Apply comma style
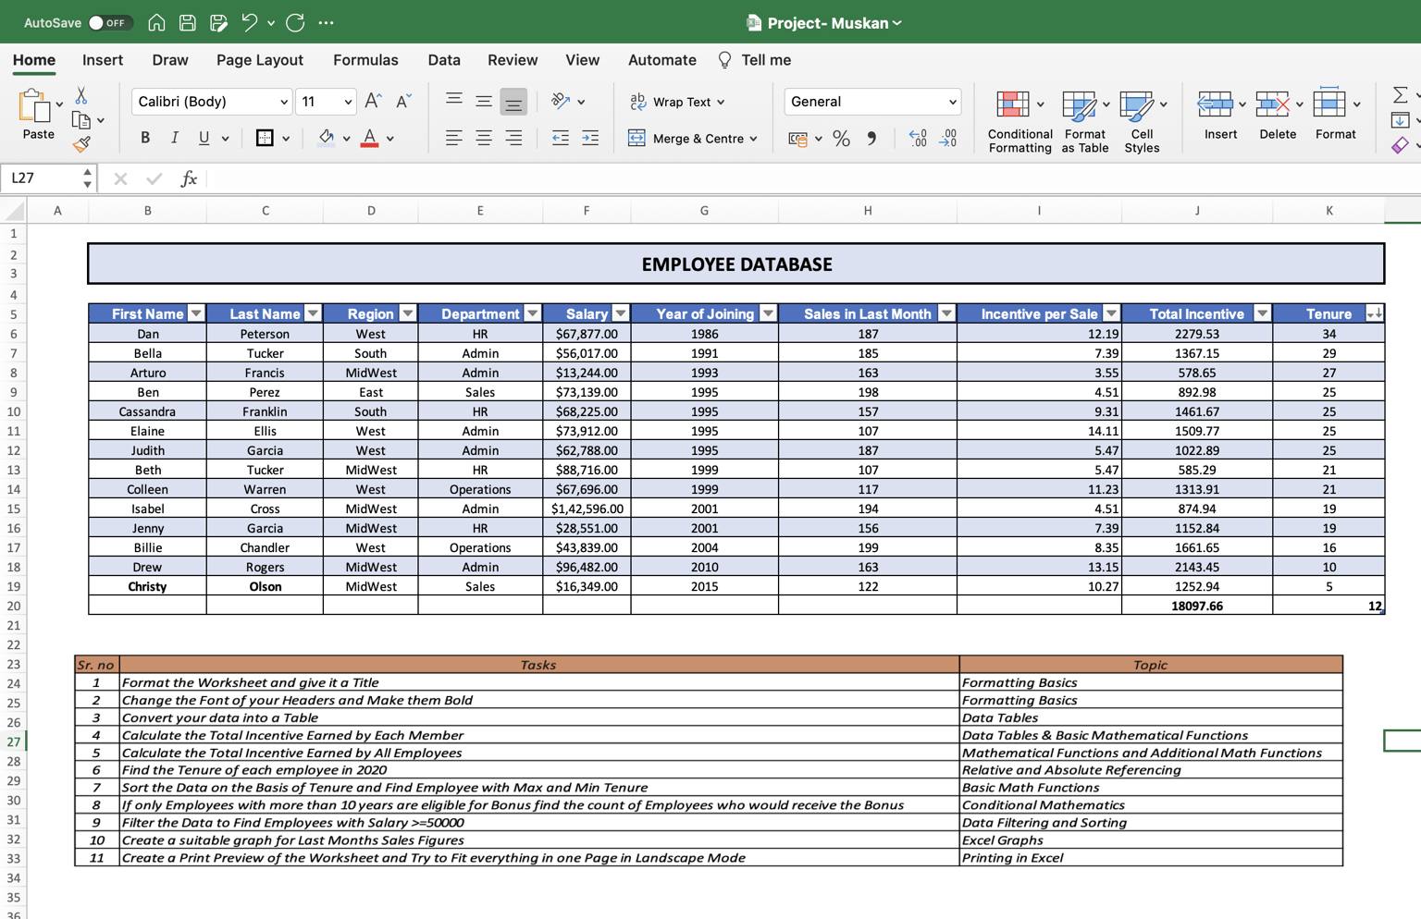This screenshot has width=1421, height=919. point(871,139)
